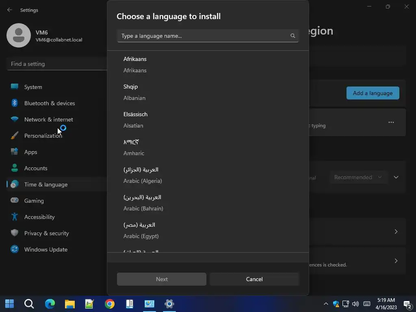Open the three-dots menu for language

391,122
